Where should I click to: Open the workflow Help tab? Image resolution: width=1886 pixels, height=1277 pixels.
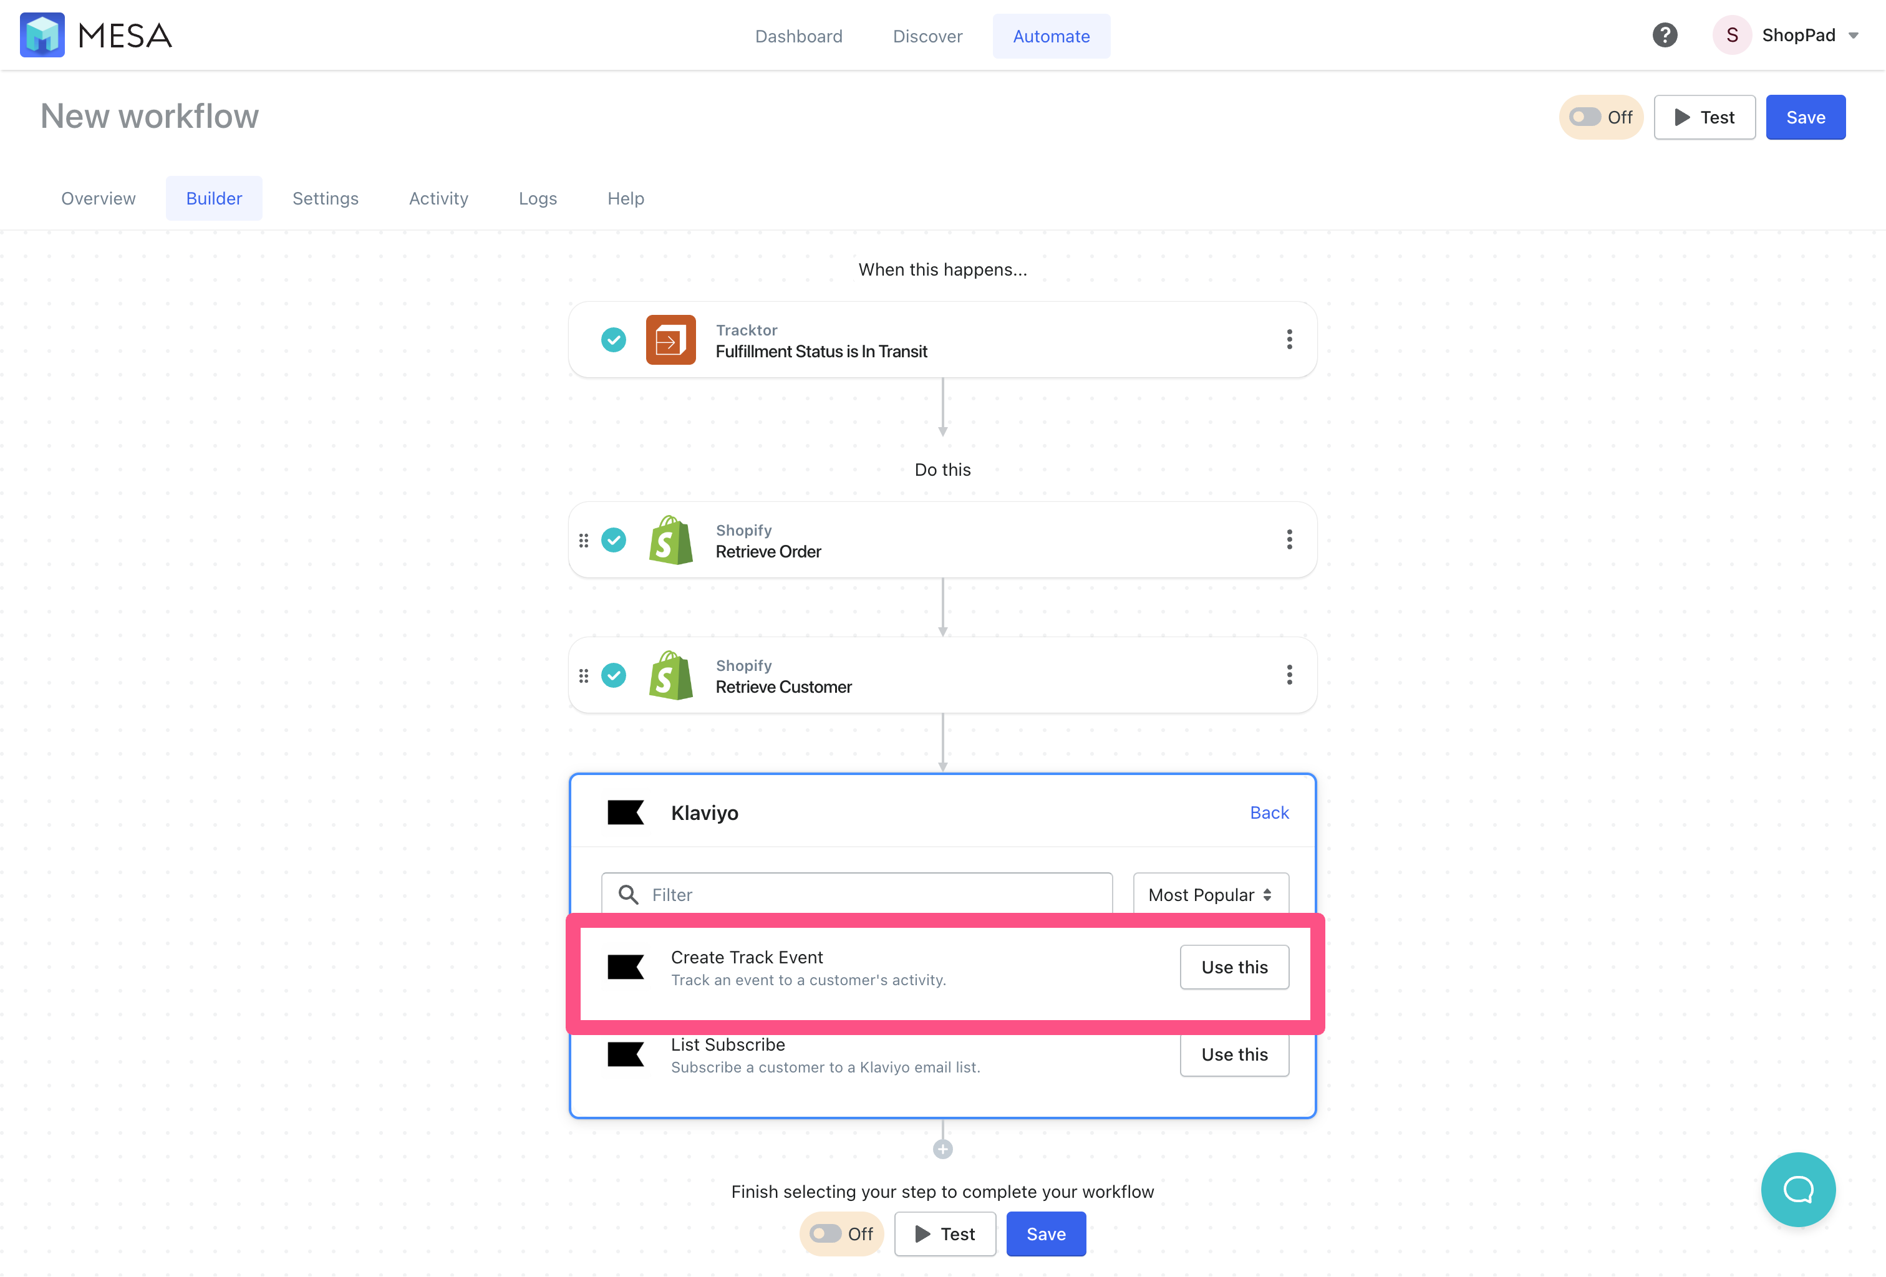(626, 199)
